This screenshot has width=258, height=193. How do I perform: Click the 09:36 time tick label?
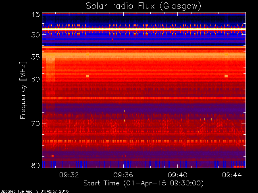(123, 175)
